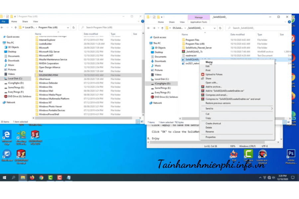Click the File tab in Program Files window
Viewport: 299px width, 199px height.
(3, 22)
